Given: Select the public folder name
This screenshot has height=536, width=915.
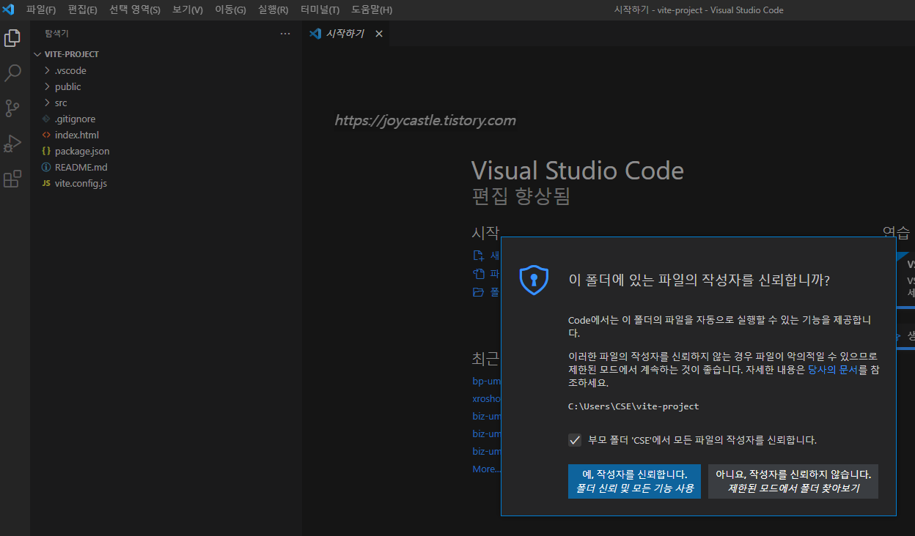Looking at the screenshot, I should point(68,86).
